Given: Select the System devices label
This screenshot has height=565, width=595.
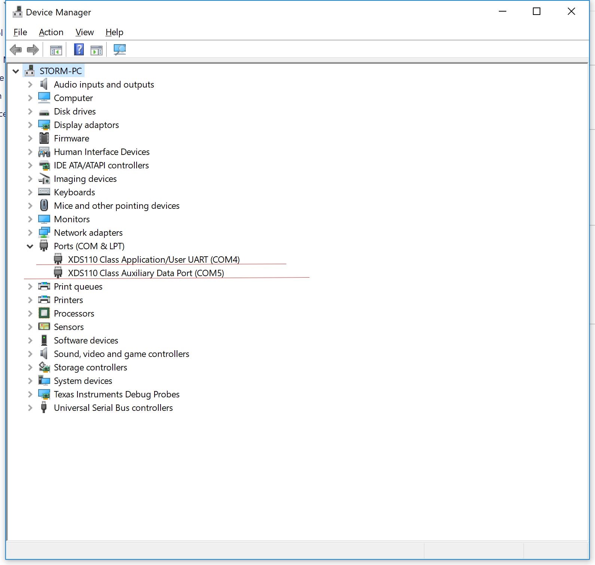Looking at the screenshot, I should tap(83, 381).
